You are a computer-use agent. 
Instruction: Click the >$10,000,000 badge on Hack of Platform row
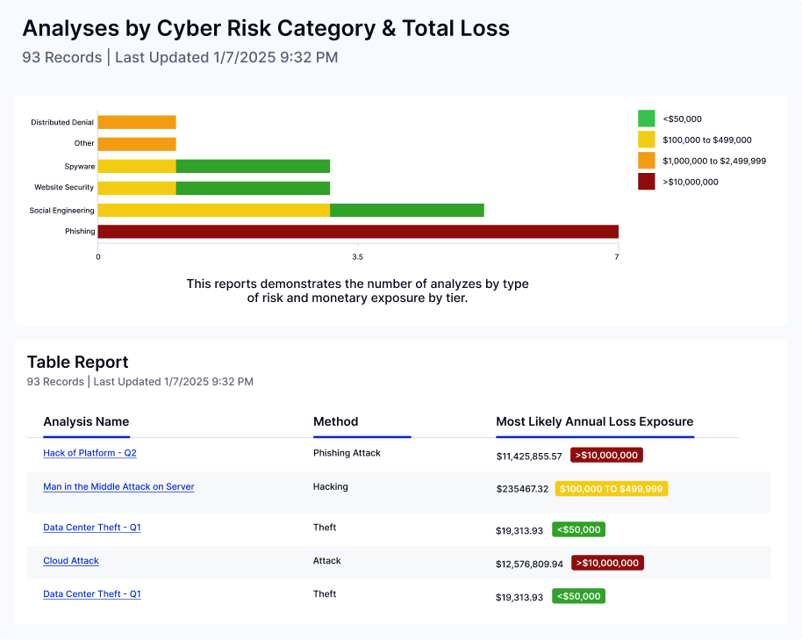(x=606, y=455)
